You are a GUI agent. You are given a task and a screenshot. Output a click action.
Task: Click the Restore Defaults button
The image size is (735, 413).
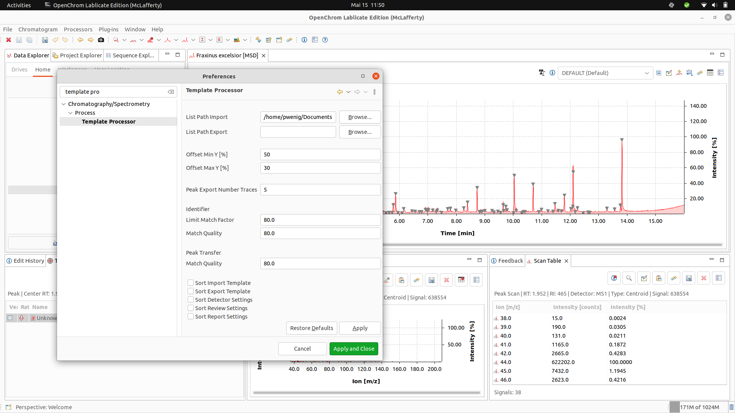pos(311,328)
